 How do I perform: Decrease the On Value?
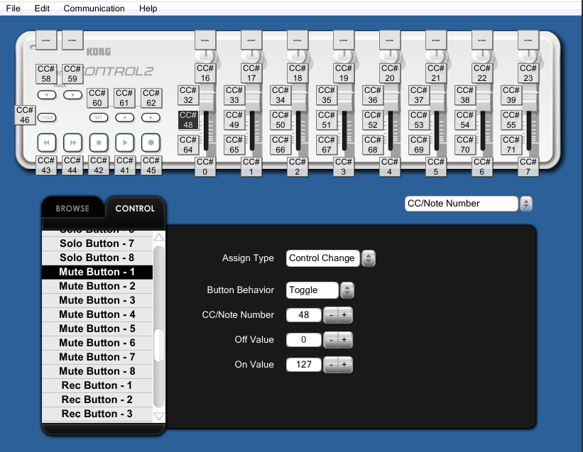(331, 365)
